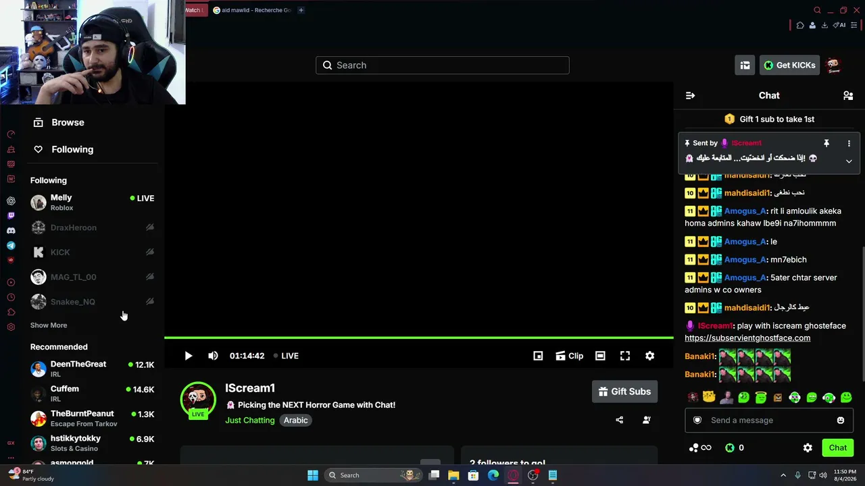865x486 pixels.
Task: Open the ChatGPT icon in Opera sidebar
Action: [x=11, y=200]
